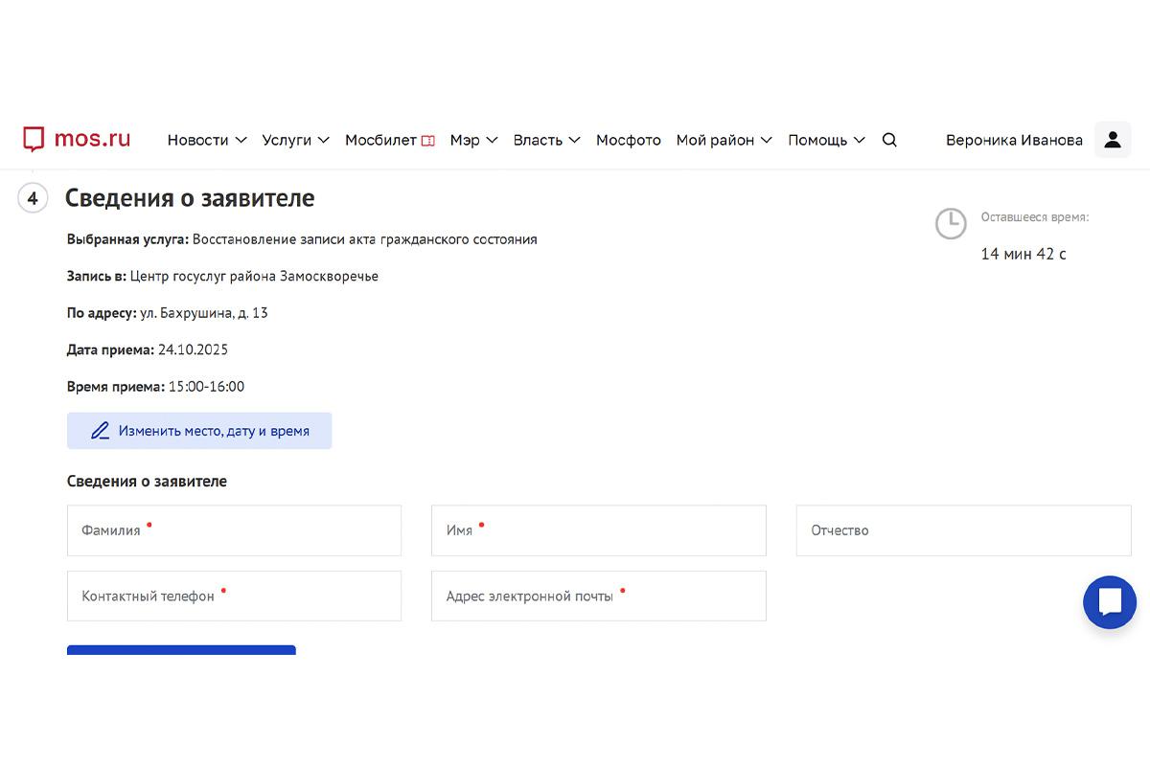Open the search magnifier icon

point(889,140)
